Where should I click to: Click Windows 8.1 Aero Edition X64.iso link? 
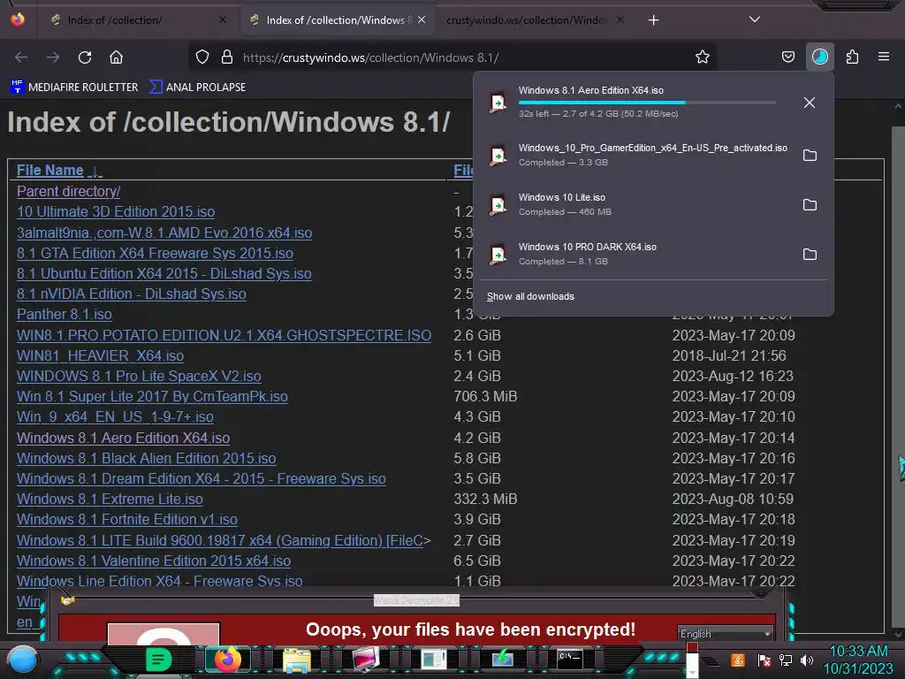(123, 439)
